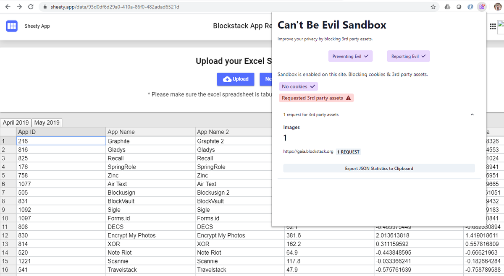This screenshot has height=276, width=504.
Task: Click the cell with value 381.6
Action: point(329,235)
